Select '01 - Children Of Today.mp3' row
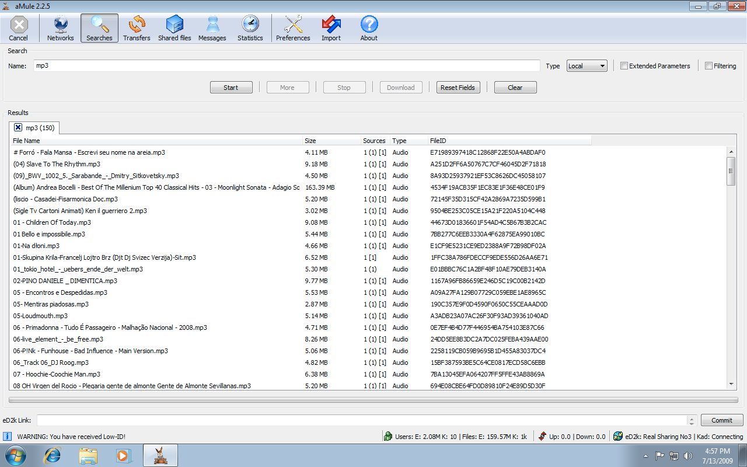The height and width of the screenshot is (467, 747). 52,222
